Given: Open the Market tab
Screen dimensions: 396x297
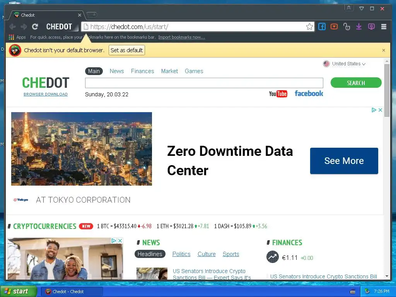Looking at the screenshot, I should pos(169,71).
